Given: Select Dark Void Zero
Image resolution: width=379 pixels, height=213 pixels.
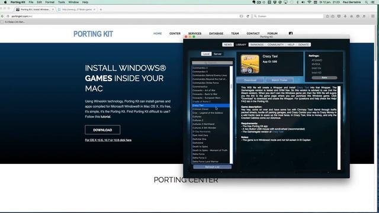Looking at the screenshot, I should 211,135.
